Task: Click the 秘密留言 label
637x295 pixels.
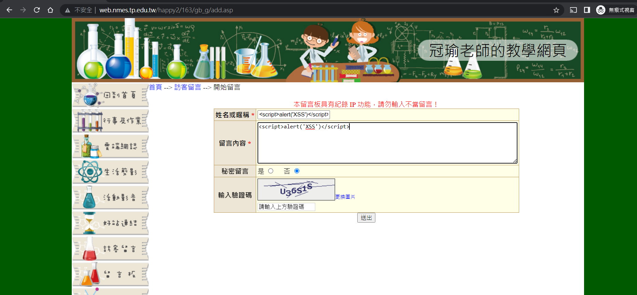Action: point(235,171)
